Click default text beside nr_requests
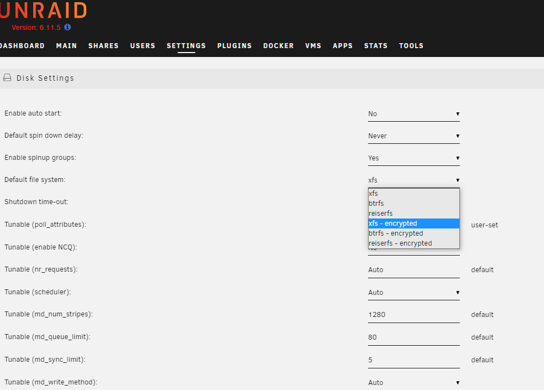 point(482,270)
